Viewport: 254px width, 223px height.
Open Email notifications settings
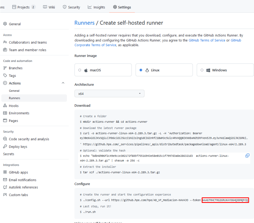tap(23, 180)
